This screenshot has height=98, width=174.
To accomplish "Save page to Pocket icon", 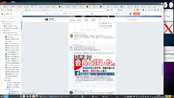I will click(x=119, y=10).
